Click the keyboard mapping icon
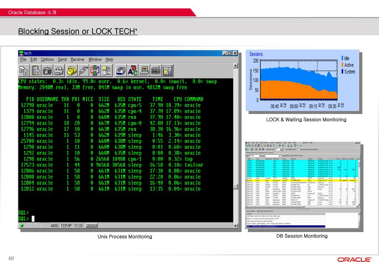The height and width of the screenshot is (262, 379). pyautogui.click(x=156, y=71)
